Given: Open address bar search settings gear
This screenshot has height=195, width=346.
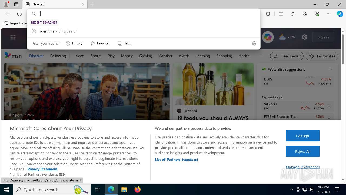Looking at the screenshot, I should 254,43.
